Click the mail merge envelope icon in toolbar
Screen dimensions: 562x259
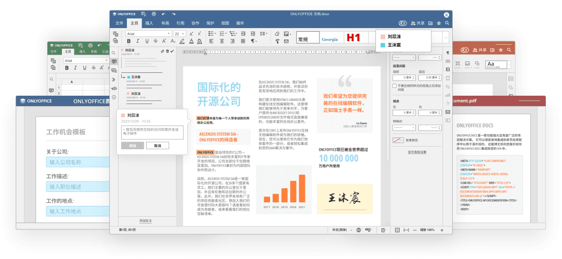[x=286, y=41]
